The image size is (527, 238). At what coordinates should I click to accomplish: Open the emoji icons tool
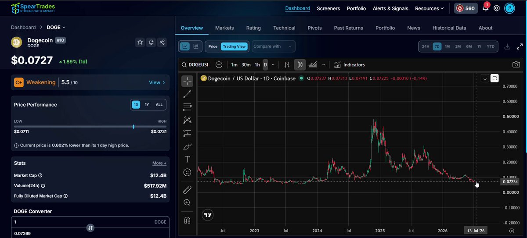[188, 172]
